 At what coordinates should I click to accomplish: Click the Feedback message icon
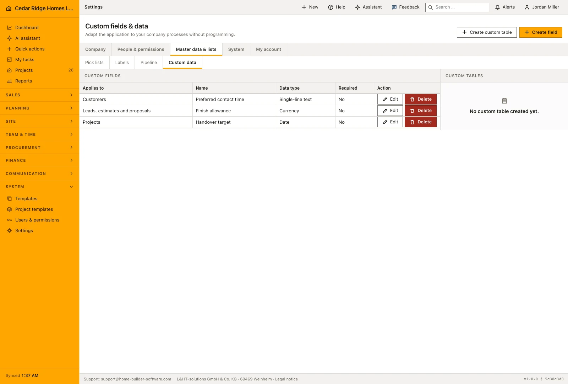coord(394,7)
